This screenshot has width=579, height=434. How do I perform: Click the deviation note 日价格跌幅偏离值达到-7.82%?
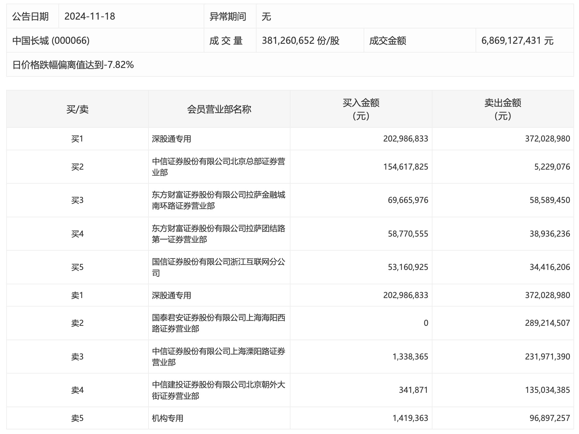tap(73, 65)
